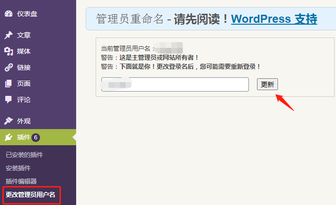Click the 更新 button
Viewport: 336px width, 205px height.
click(x=267, y=84)
